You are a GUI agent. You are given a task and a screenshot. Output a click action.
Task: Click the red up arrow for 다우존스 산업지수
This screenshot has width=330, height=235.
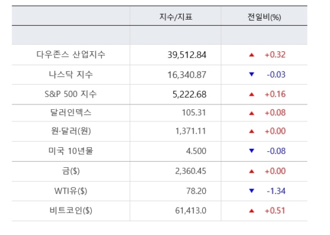tap(252, 55)
